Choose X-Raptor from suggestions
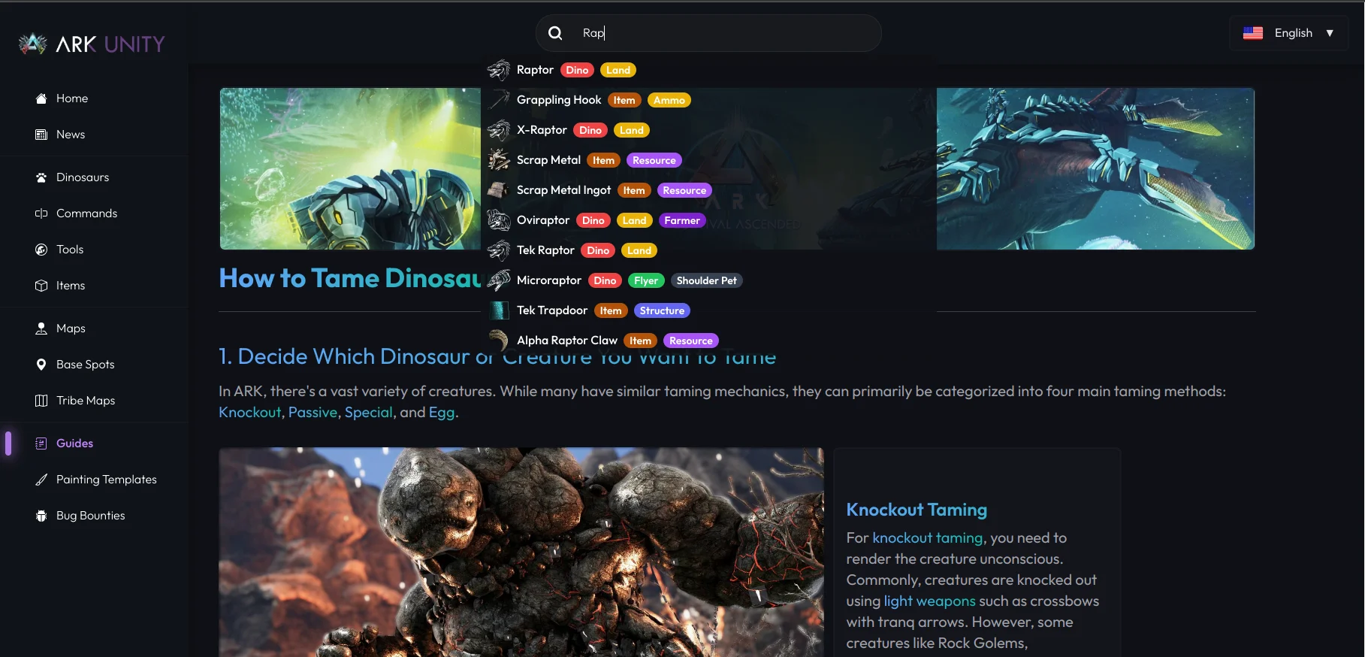This screenshot has height=657, width=1365. (542, 130)
